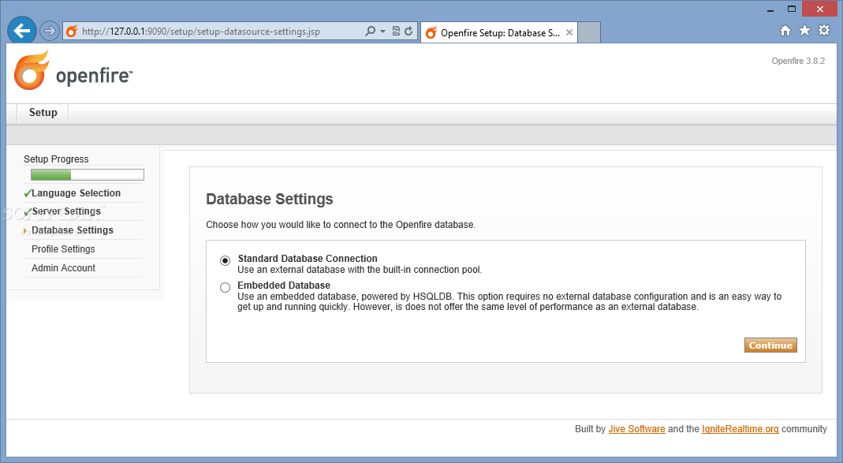The image size is (843, 463).
Task: Open favorites with the star icon
Action: pyautogui.click(x=804, y=31)
